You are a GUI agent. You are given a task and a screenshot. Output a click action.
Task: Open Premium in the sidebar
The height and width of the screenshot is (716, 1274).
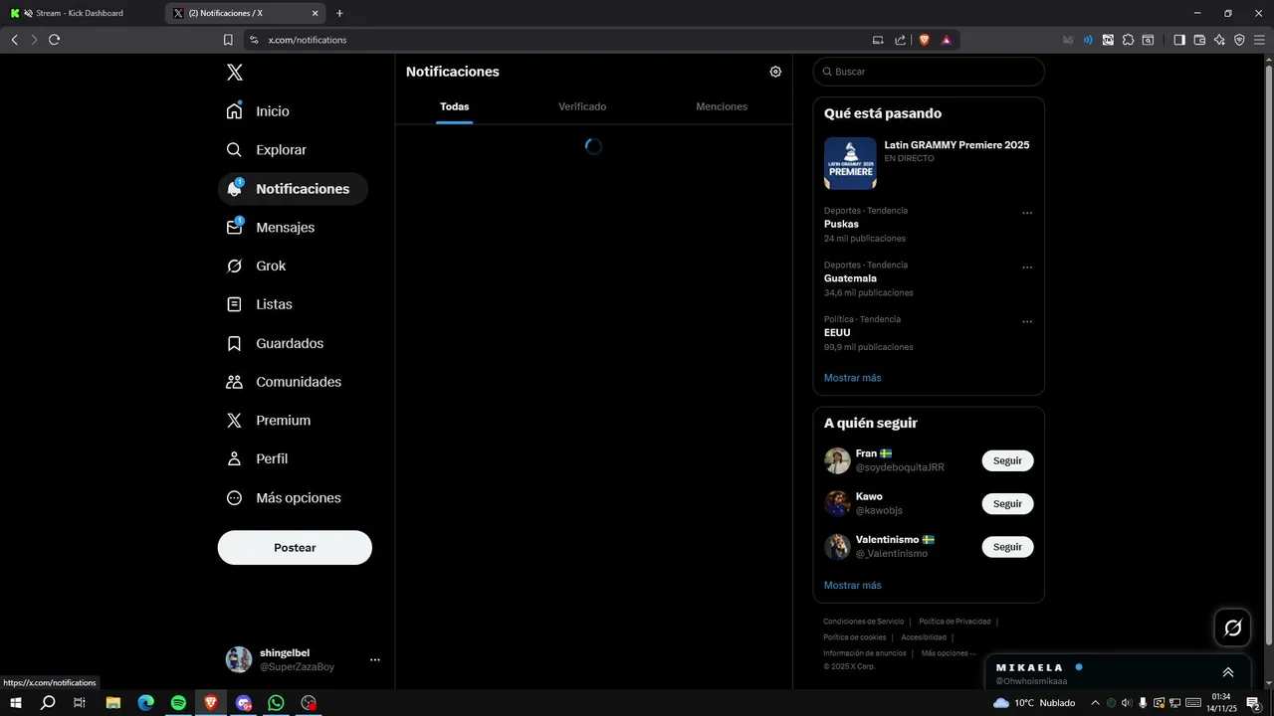pos(269,421)
